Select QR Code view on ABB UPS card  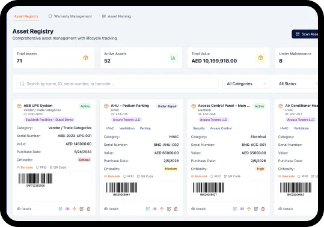pos(58,168)
